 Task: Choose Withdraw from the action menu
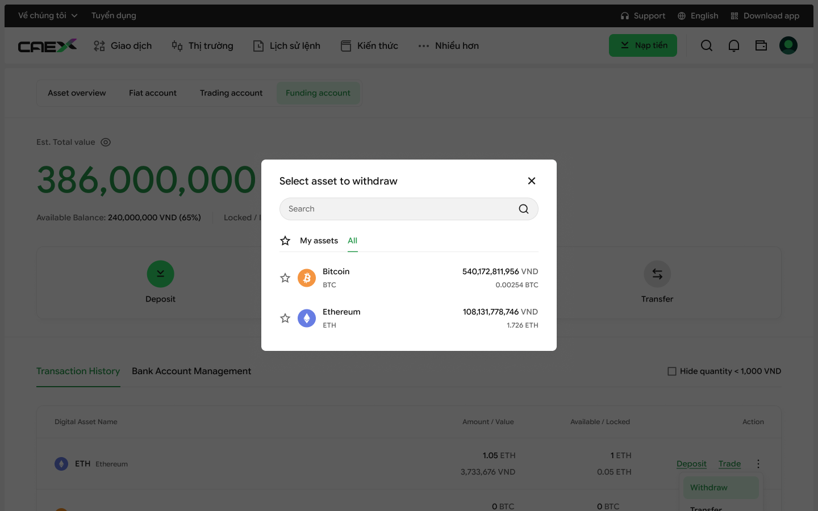point(721,488)
